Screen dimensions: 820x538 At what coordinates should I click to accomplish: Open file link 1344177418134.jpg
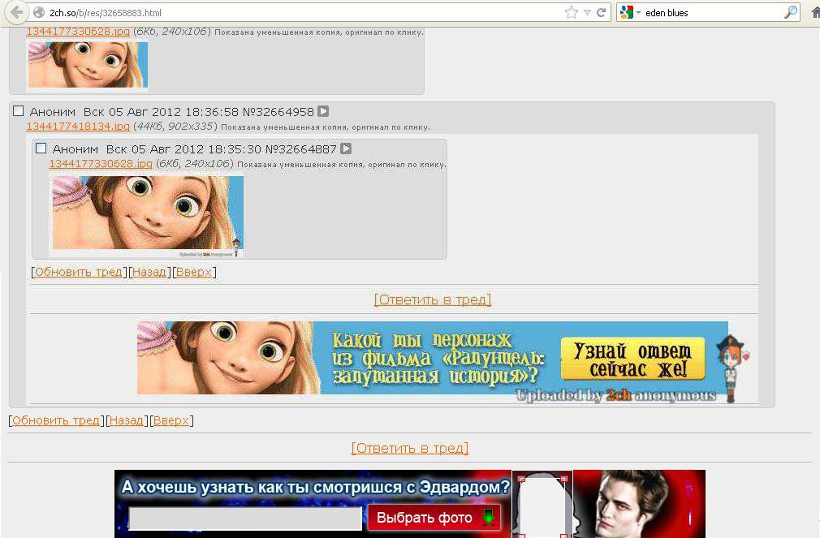click(x=78, y=126)
